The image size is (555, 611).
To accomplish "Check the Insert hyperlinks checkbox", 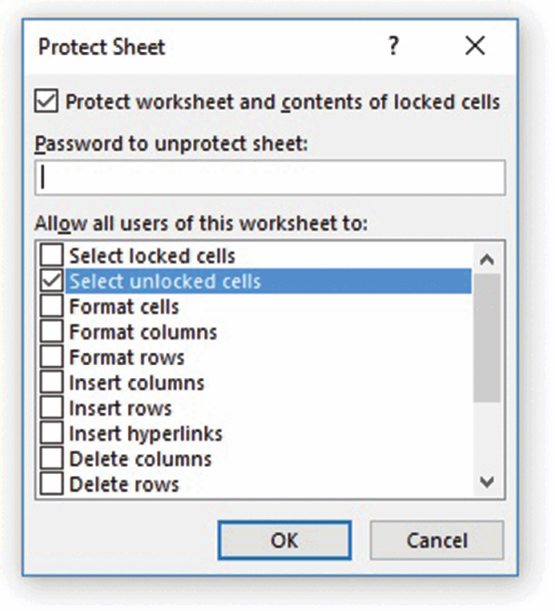I will click(x=52, y=434).
